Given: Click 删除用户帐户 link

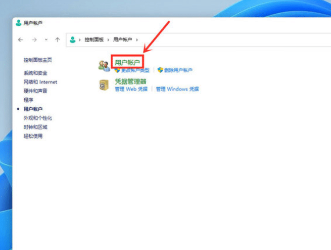Looking at the screenshot, I should pyautogui.click(x=178, y=70).
